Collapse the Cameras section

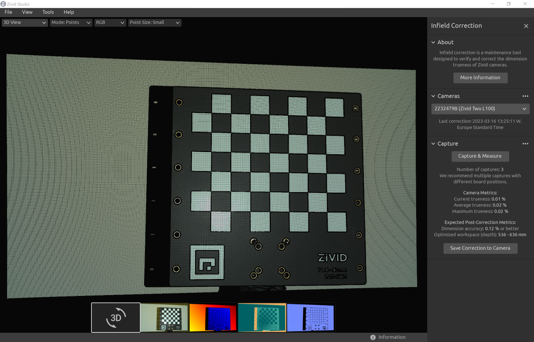point(433,96)
